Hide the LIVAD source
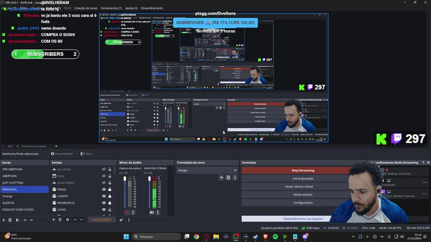The image size is (431, 242). click(x=104, y=210)
